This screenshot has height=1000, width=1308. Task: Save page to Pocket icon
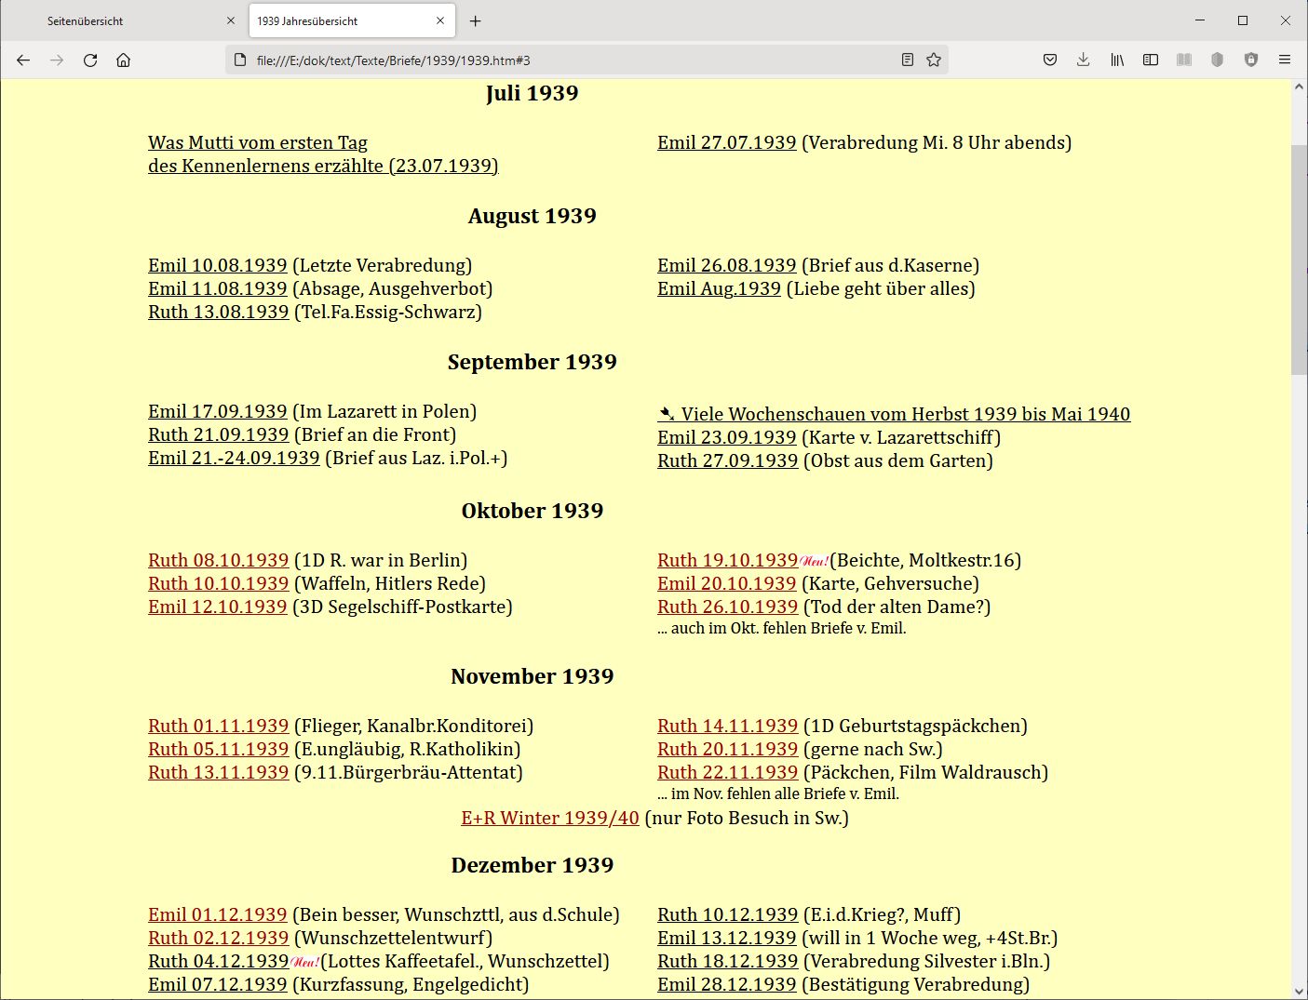[1050, 60]
